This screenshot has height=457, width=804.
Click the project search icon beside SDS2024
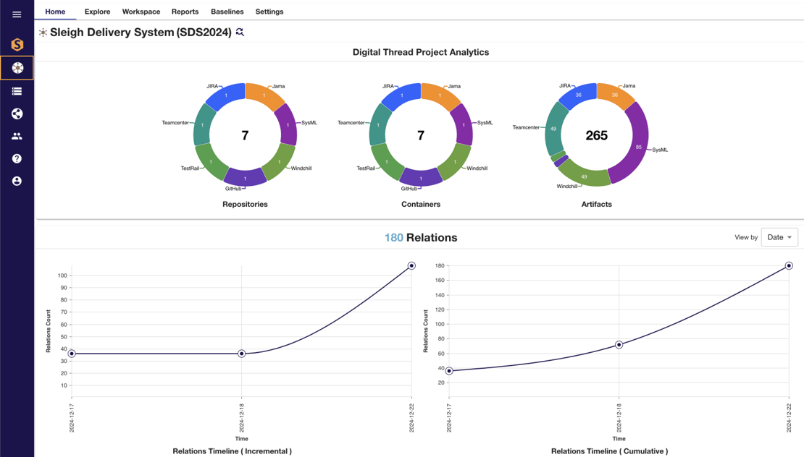(x=240, y=33)
